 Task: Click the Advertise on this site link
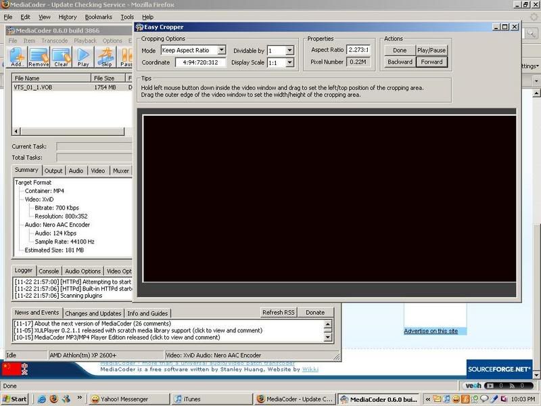click(431, 331)
